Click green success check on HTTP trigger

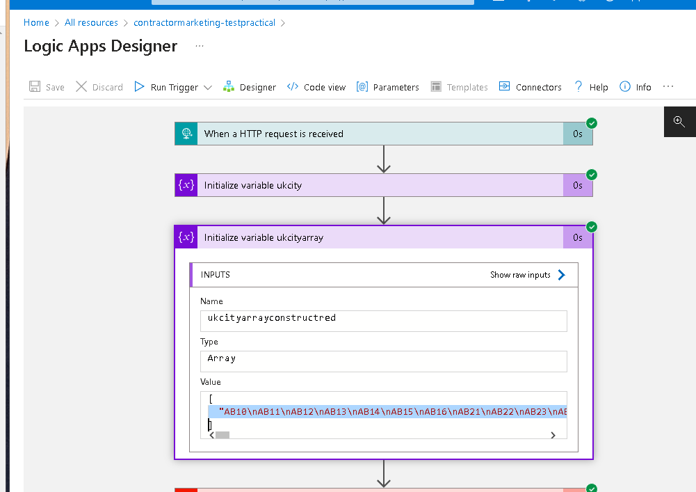(x=592, y=123)
